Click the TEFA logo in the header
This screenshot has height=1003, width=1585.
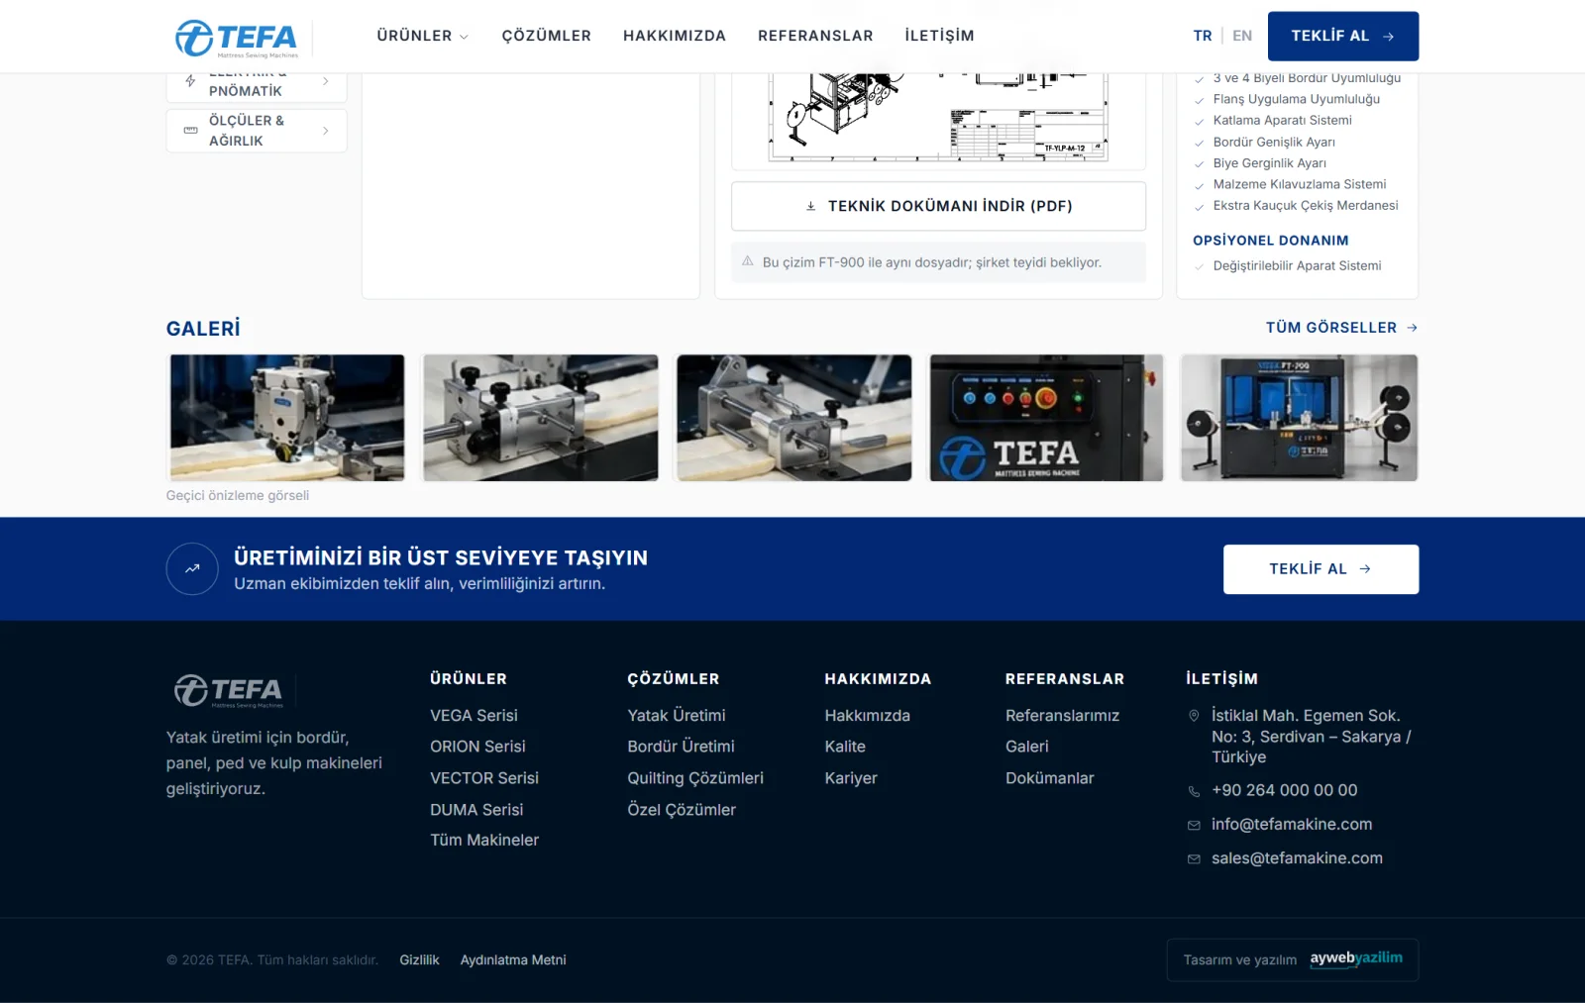coord(237,38)
